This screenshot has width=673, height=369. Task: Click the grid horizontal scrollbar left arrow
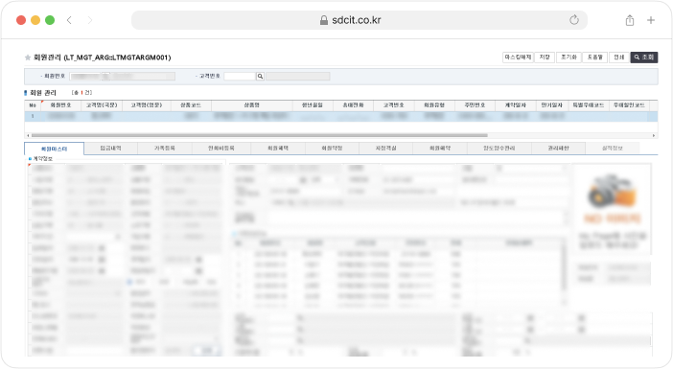pyautogui.click(x=29, y=135)
